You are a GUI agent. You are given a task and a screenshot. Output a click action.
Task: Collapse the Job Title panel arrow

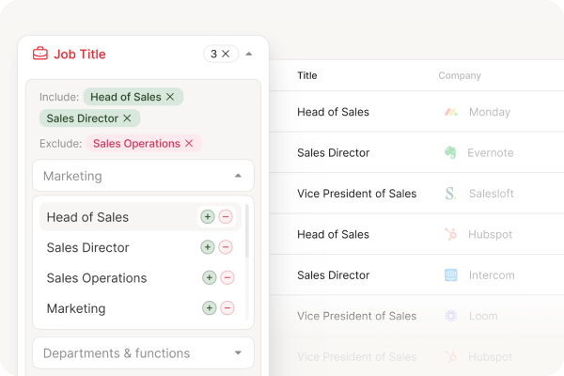(x=248, y=54)
